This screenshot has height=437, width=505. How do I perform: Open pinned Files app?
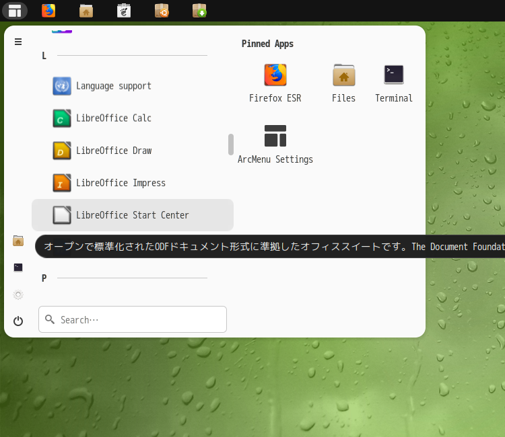343,83
